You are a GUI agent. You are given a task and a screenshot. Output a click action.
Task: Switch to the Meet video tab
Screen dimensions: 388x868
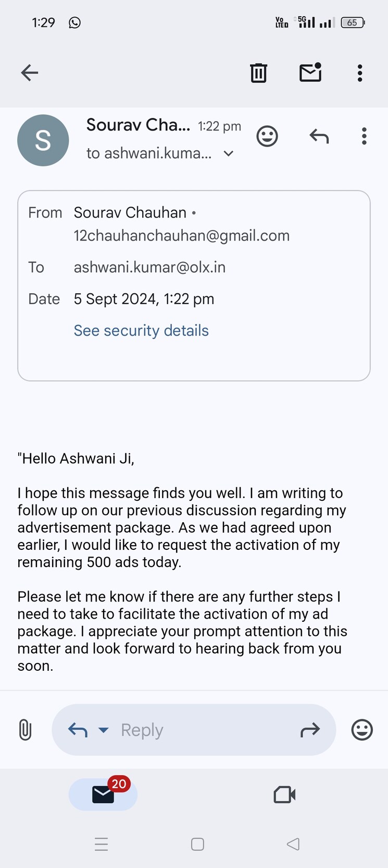pyautogui.click(x=284, y=794)
